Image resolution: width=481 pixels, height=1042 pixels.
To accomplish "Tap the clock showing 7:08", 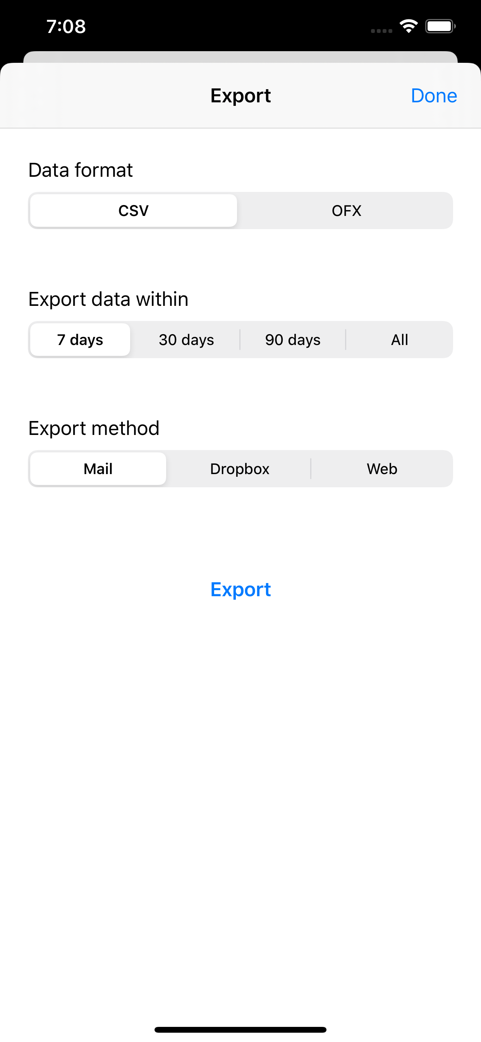I will [67, 26].
